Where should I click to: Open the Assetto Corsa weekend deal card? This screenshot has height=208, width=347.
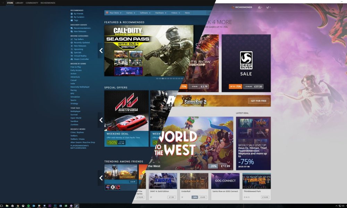click(x=126, y=119)
